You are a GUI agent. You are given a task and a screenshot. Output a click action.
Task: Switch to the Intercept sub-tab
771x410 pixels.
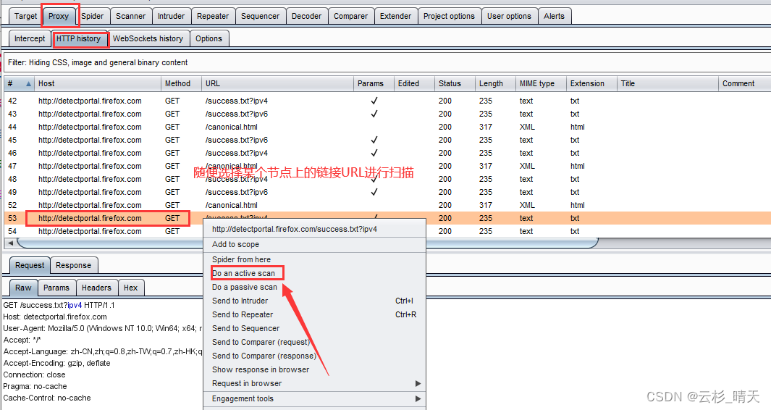(30, 38)
